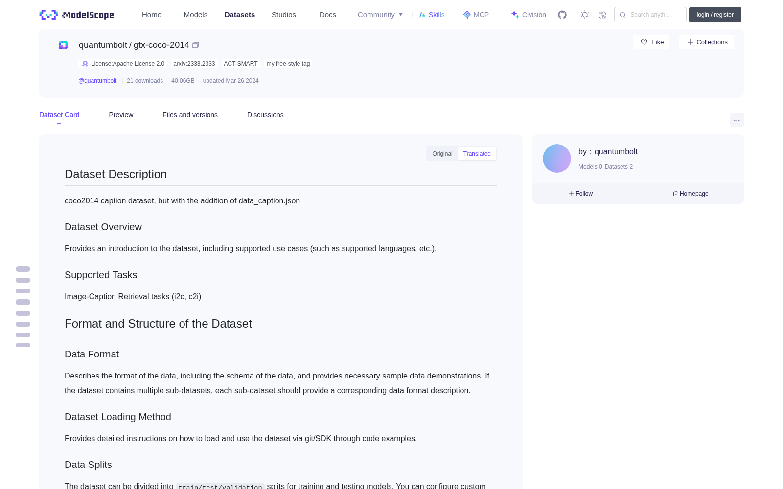This screenshot has height=489, width=783.
Task: Open the Discussions tab
Action: pyautogui.click(x=265, y=115)
